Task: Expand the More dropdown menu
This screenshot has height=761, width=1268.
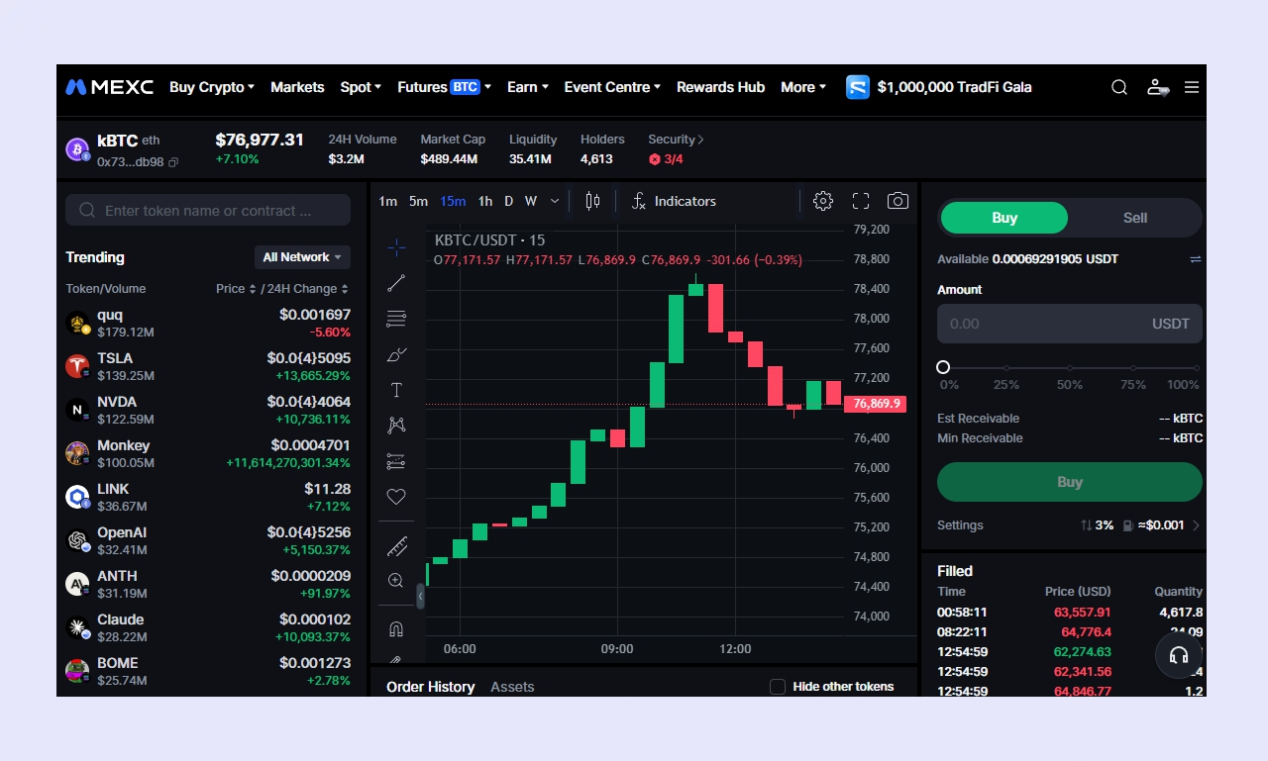Action: [x=803, y=87]
